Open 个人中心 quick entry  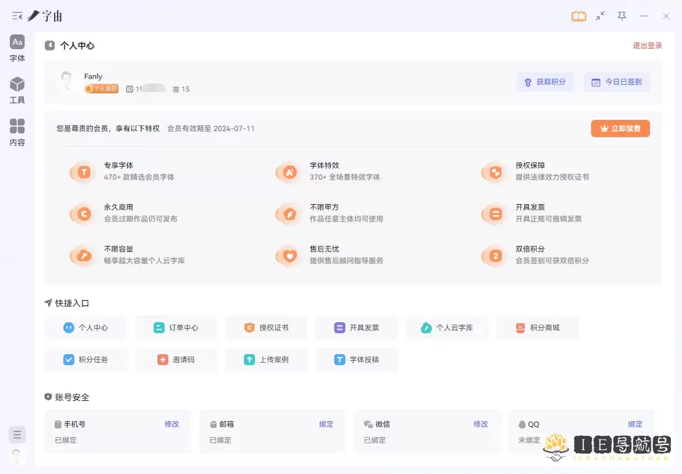85,328
